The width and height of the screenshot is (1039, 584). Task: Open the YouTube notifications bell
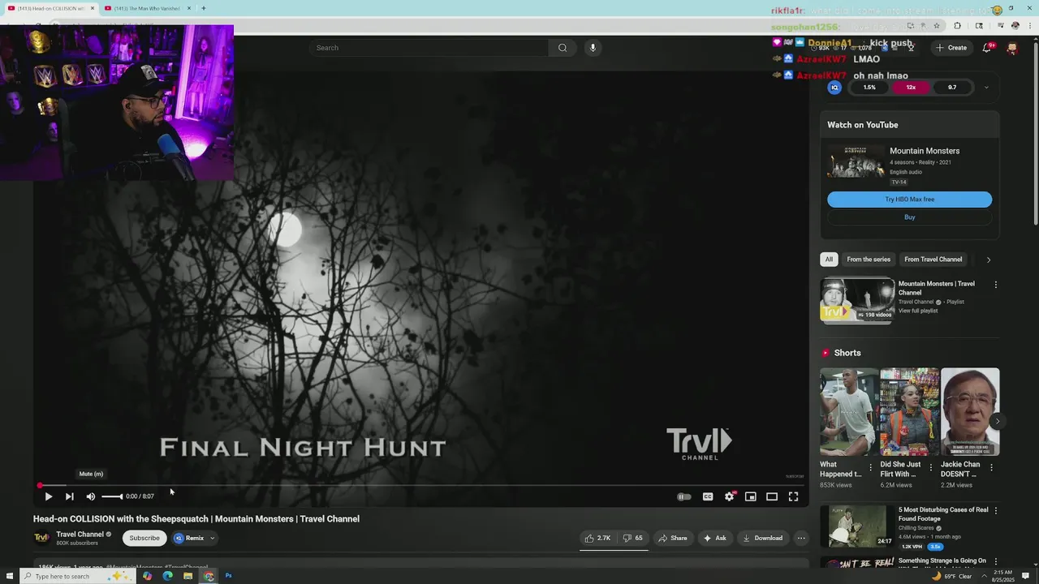(987, 48)
